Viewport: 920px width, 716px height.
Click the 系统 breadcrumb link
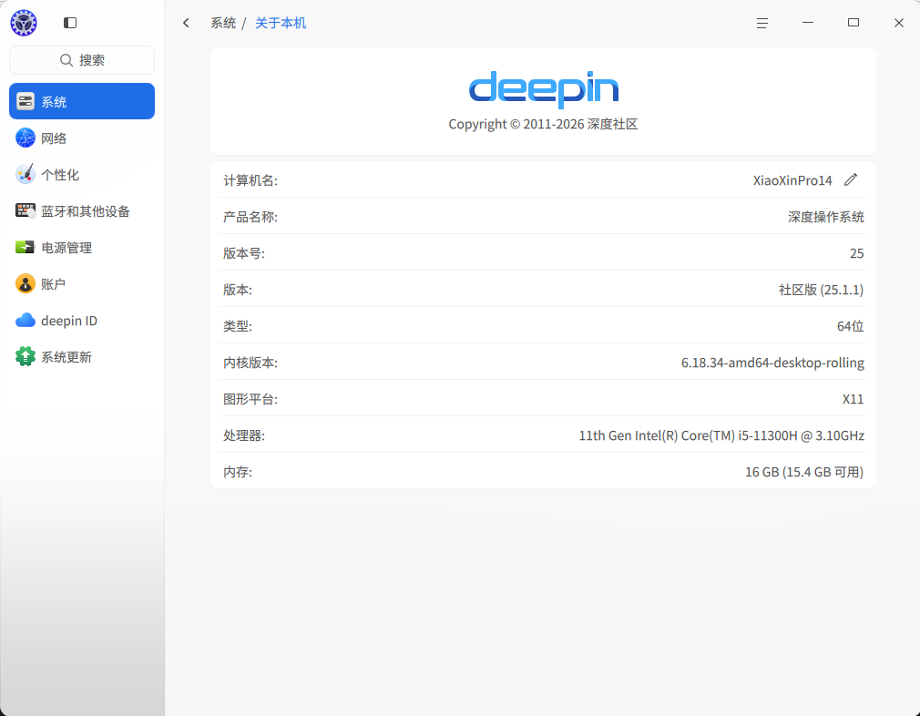coord(223,23)
